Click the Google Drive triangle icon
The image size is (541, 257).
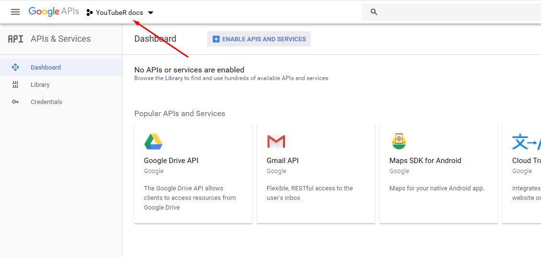click(153, 141)
